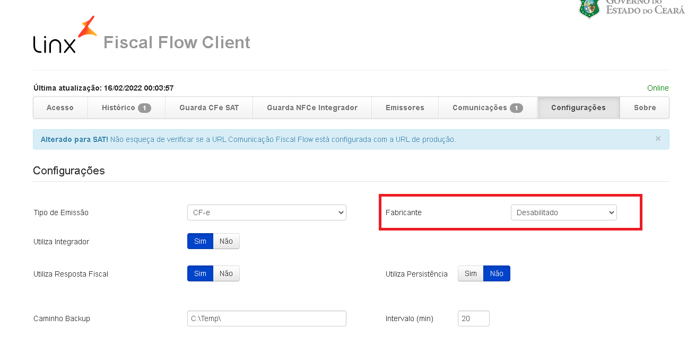Image resolution: width=687 pixels, height=337 pixels.
Task: Set Utiliza Integrador to Não
Action: click(x=227, y=241)
